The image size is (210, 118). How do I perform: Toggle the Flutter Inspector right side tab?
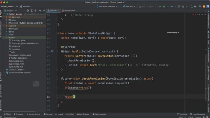pyautogui.click(x=209, y=55)
